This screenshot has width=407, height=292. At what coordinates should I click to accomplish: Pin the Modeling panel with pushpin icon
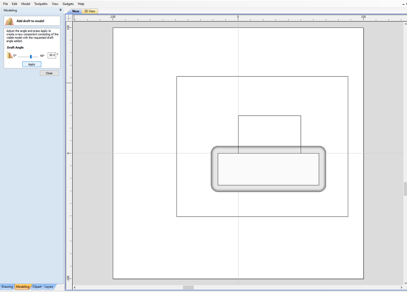pyautogui.click(x=61, y=10)
